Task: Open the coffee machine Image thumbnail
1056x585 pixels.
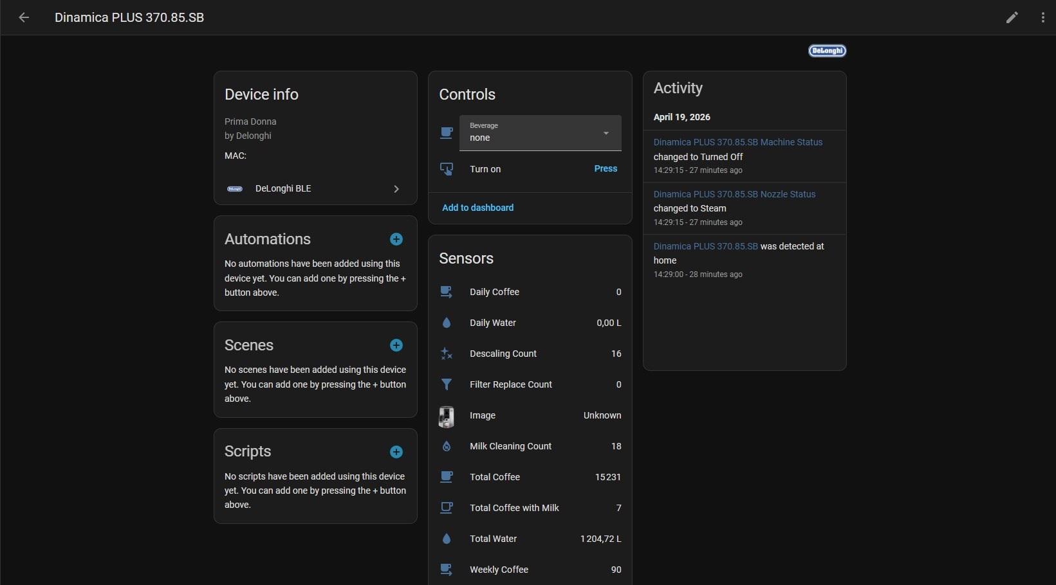Action: (x=447, y=416)
